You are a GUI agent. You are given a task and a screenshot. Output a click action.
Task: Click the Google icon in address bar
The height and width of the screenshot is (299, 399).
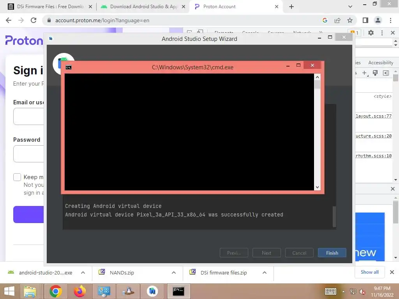(325, 20)
